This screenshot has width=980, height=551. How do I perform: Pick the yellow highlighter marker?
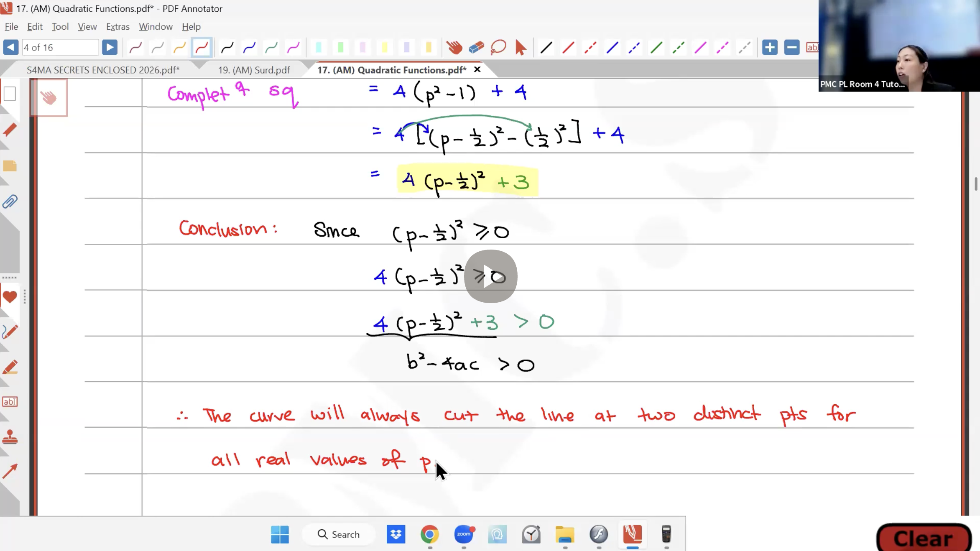point(385,48)
